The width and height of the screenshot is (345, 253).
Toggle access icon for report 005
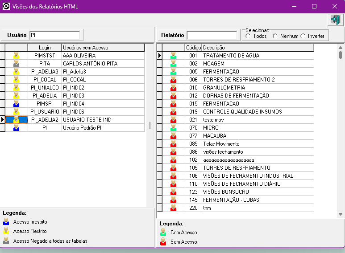coord(173,71)
